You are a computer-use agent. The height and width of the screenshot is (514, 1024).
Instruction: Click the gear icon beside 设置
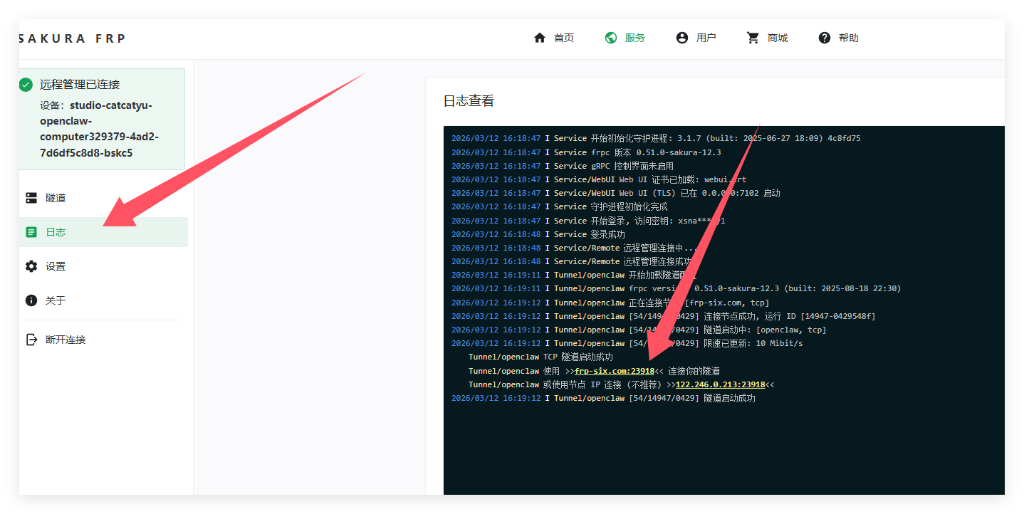pyautogui.click(x=31, y=266)
